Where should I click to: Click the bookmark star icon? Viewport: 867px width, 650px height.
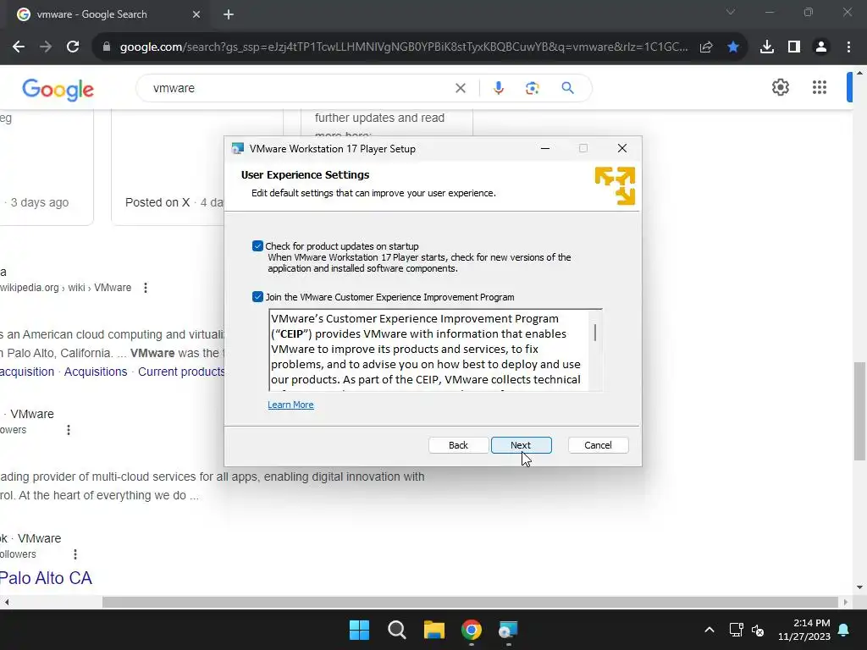tap(733, 47)
